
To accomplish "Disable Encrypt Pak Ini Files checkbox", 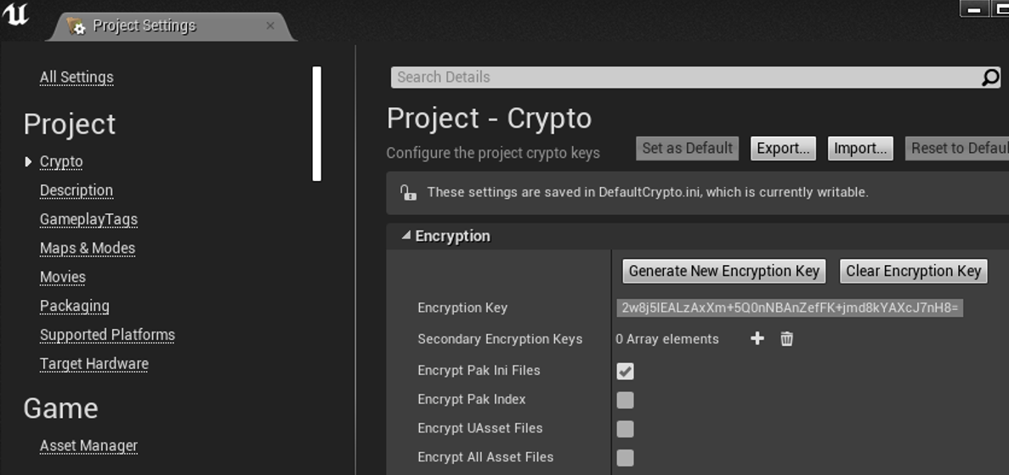I will pos(626,371).
